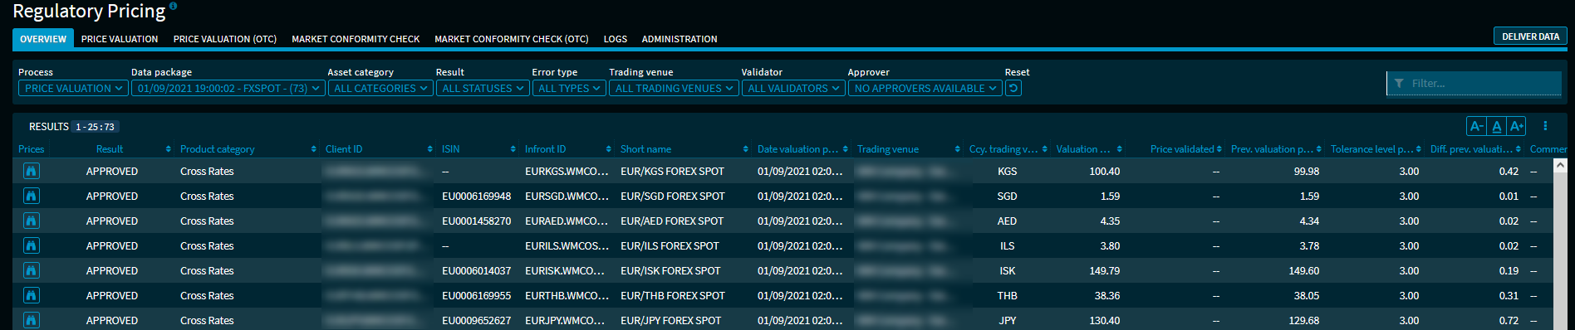Open the results table kebab menu
This screenshot has width=1575, height=330.
pyautogui.click(x=1545, y=126)
